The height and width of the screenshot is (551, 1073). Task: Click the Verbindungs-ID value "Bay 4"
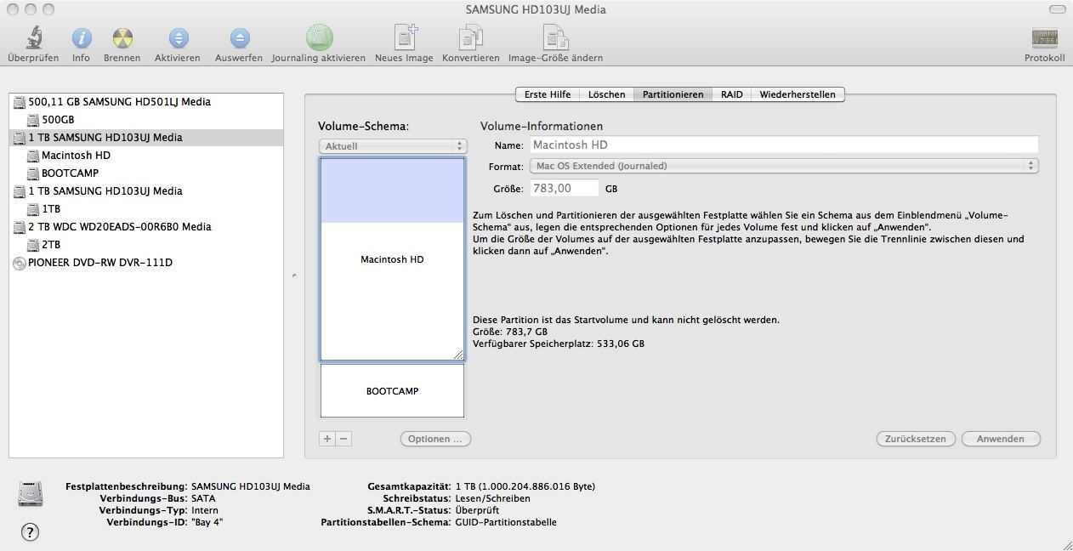pyautogui.click(x=207, y=522)
